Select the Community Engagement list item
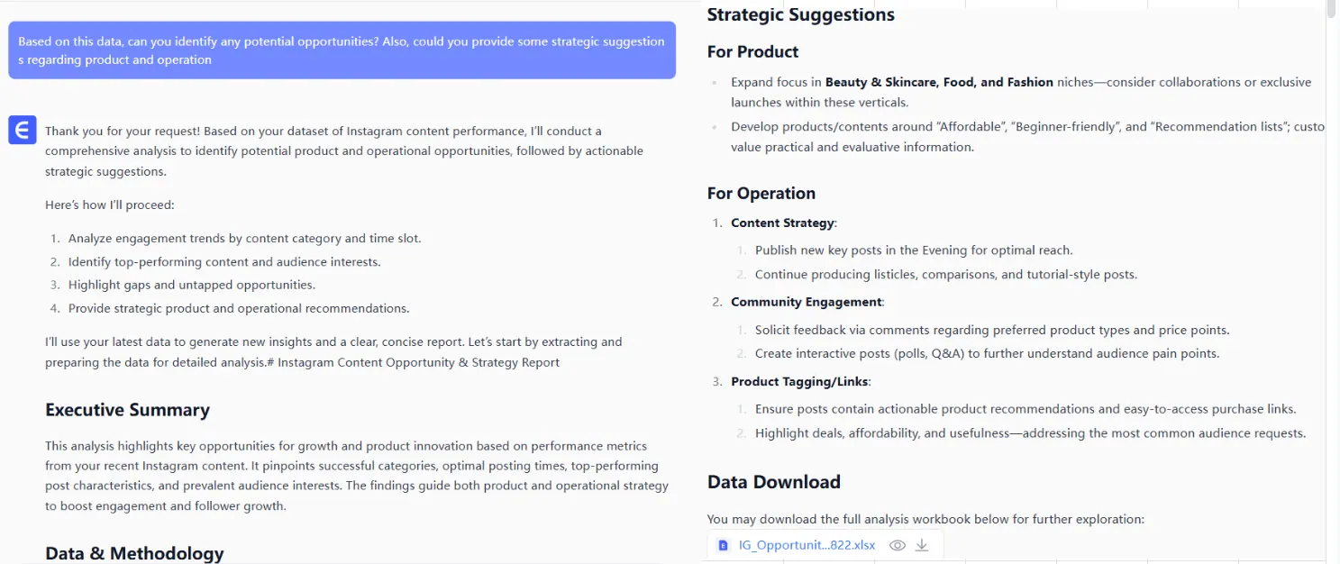This screenshot has height=564, width=1340. click(x=807, y=302)
